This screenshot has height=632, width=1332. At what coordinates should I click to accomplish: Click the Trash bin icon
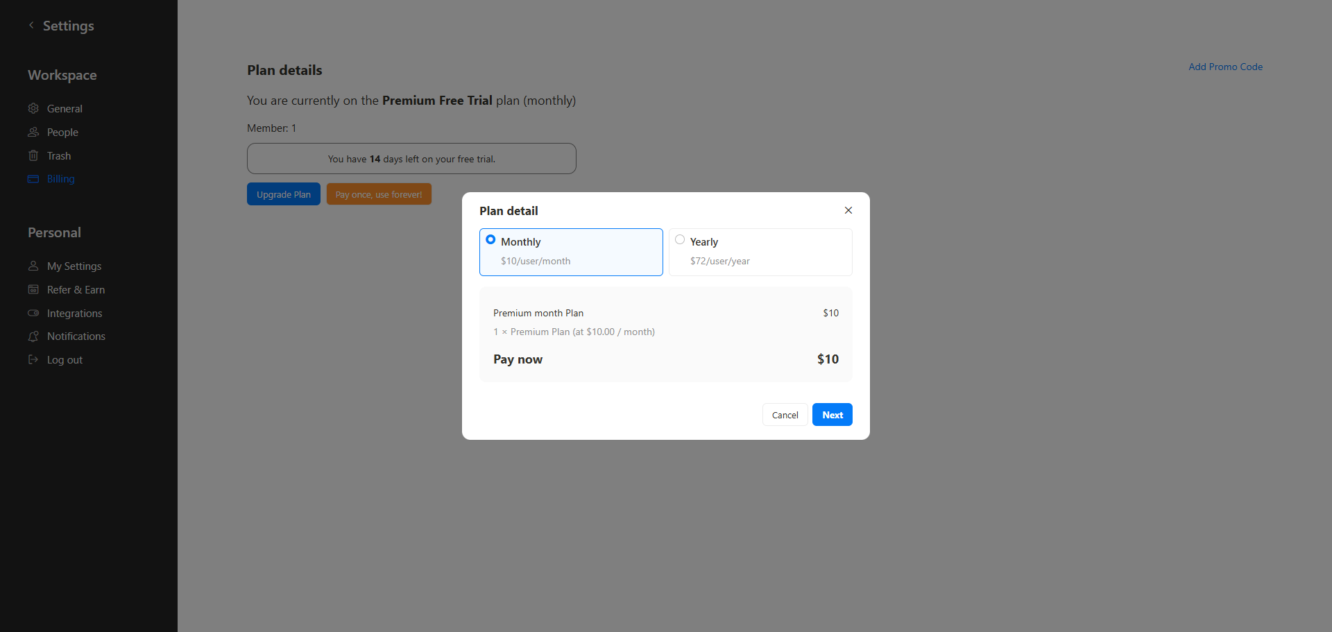pos(33,155)
